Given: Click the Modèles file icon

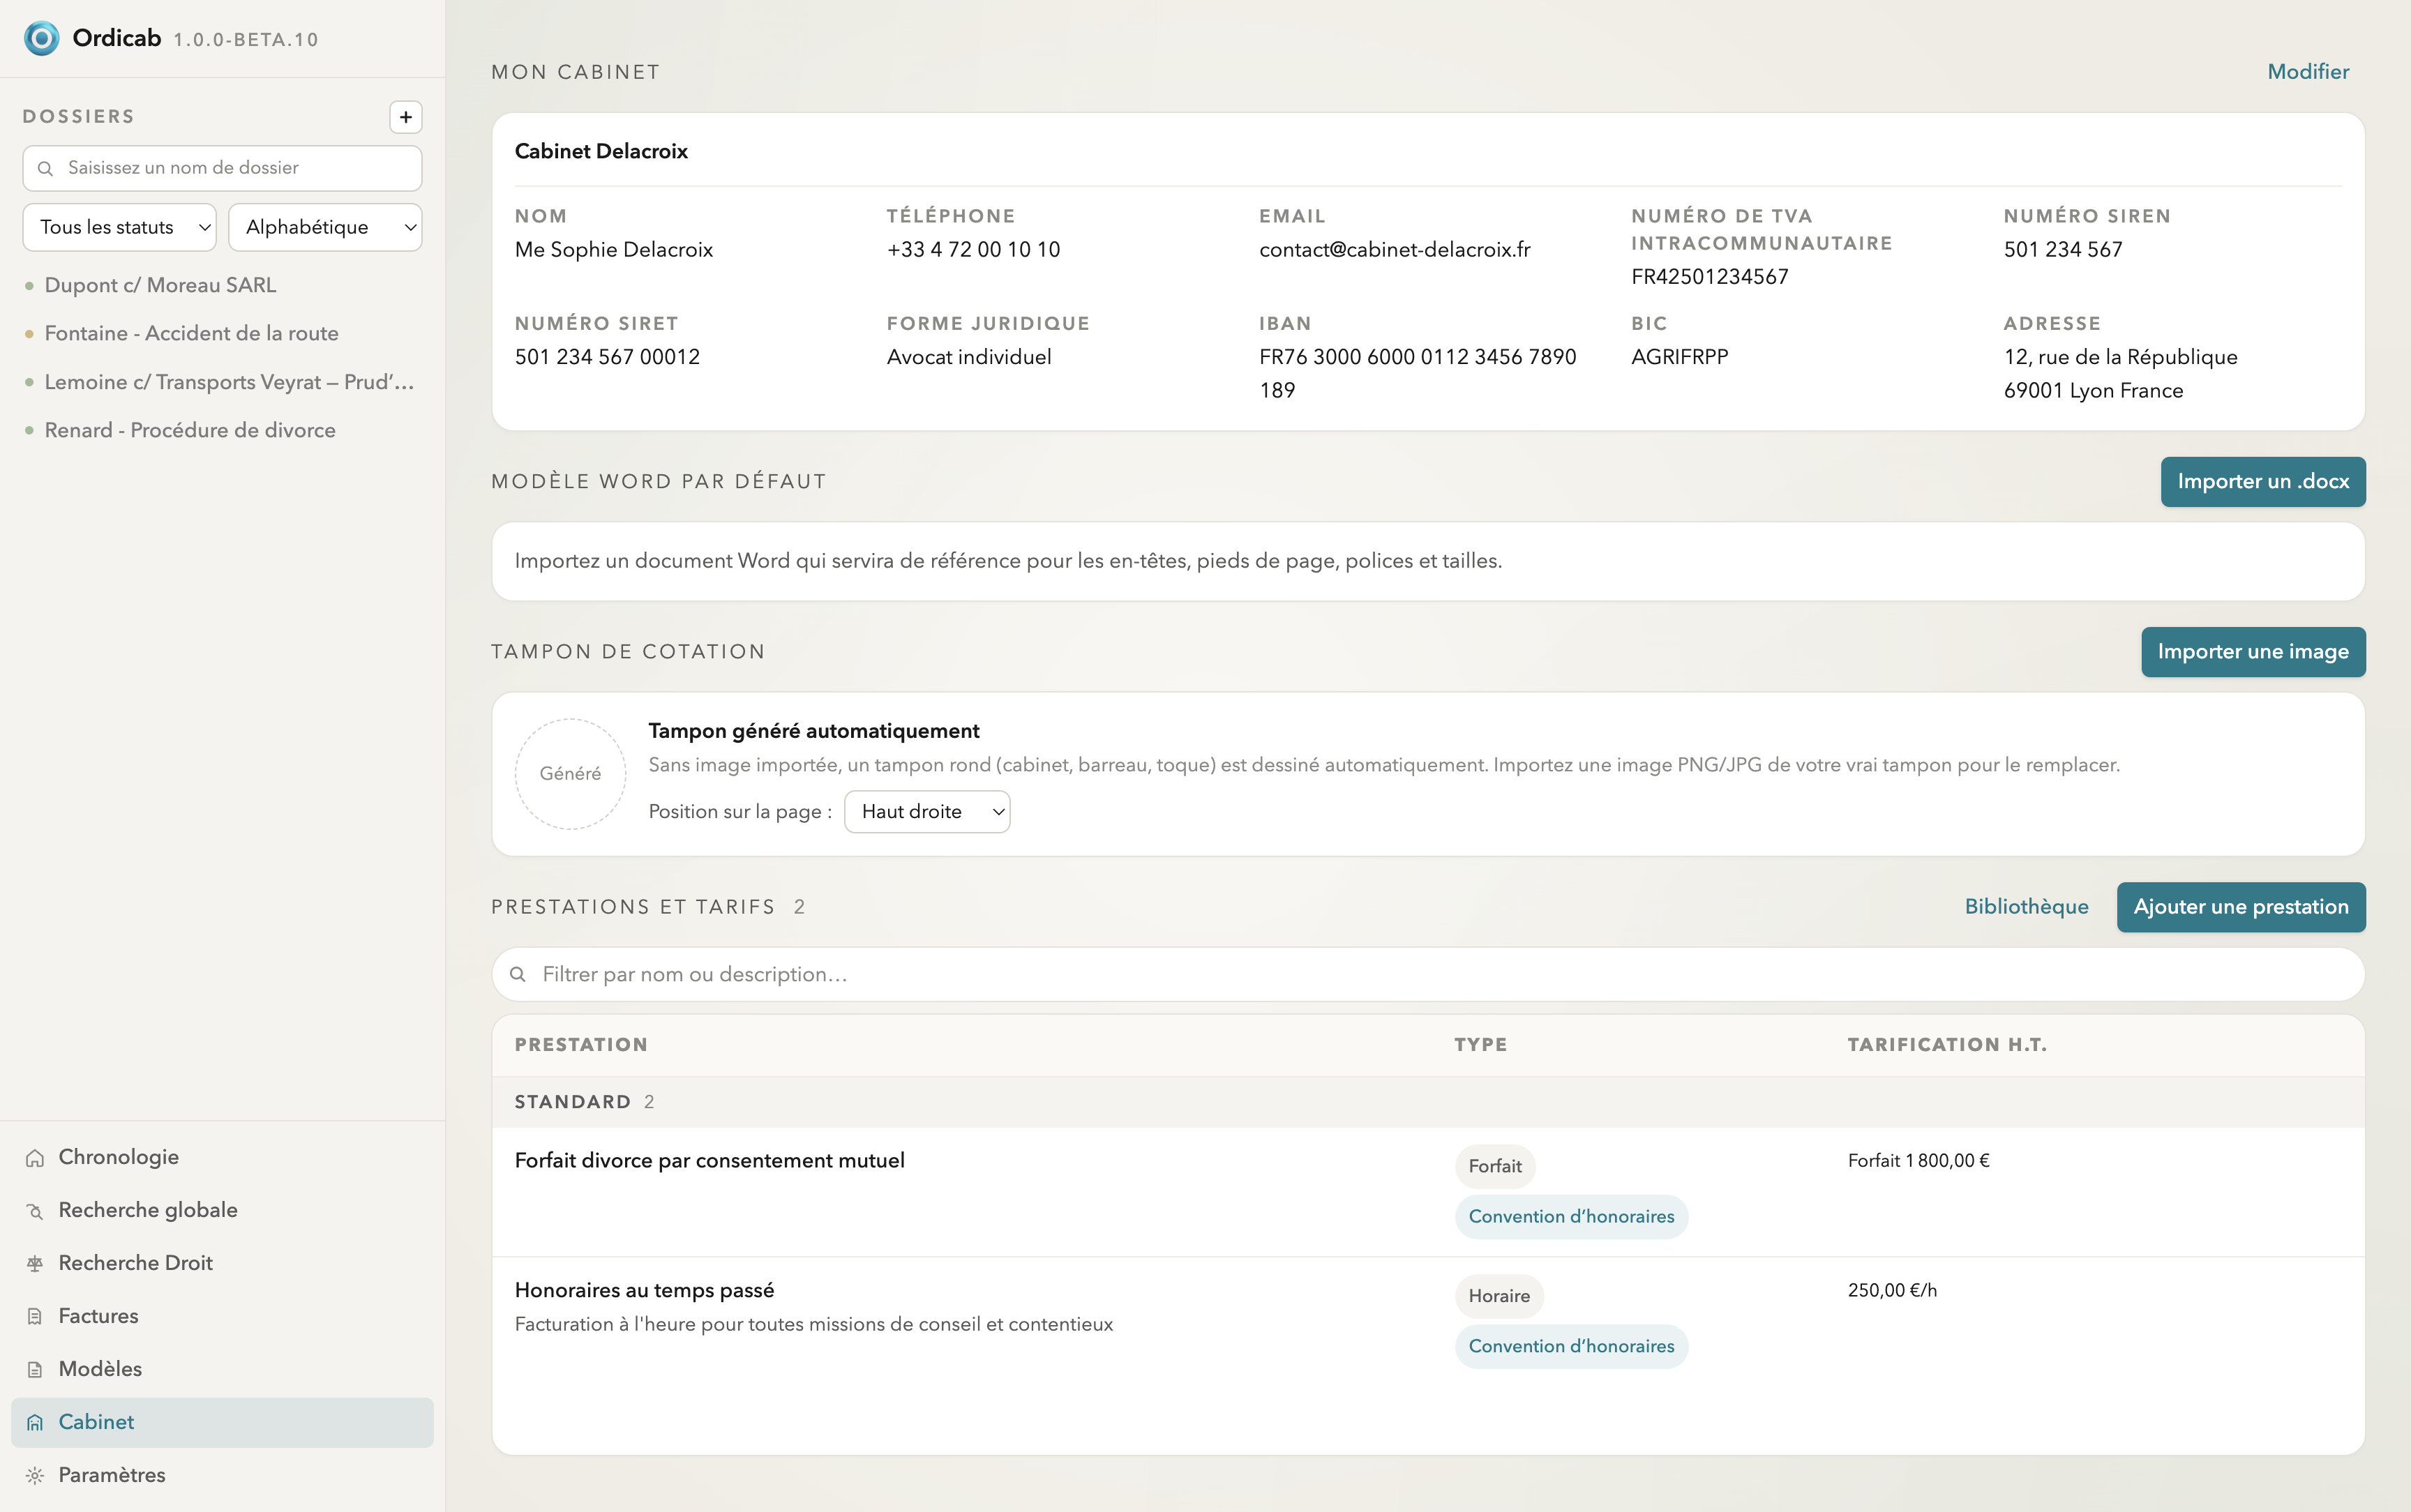Looking at the screenshot, I should (35, 1370).
